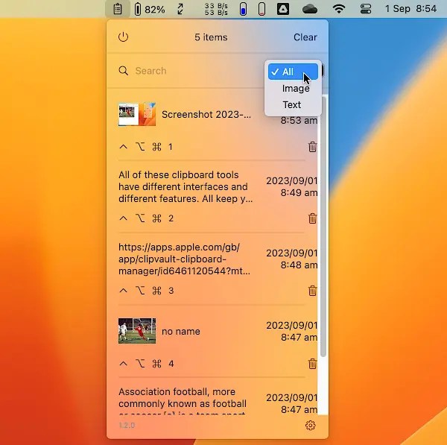This screenshot has width=447, height=445.
Task: Open settings via the gear icon
Action: [x=311, y=426]
